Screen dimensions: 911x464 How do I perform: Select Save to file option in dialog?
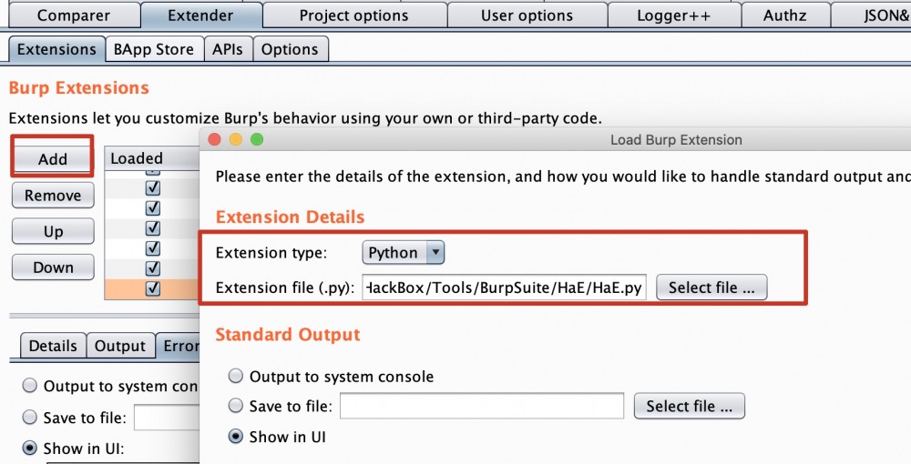coord(236,406)
